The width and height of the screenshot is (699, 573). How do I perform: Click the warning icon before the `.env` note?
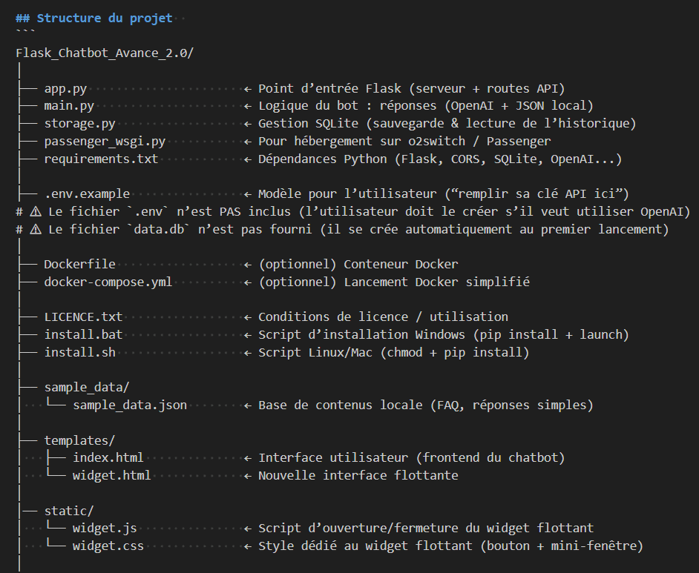pyautogui.click(x=34, y=212)
